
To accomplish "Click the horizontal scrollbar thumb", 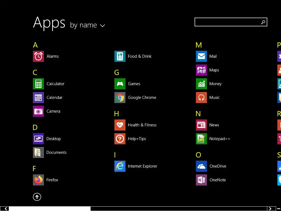I will 50,209.
